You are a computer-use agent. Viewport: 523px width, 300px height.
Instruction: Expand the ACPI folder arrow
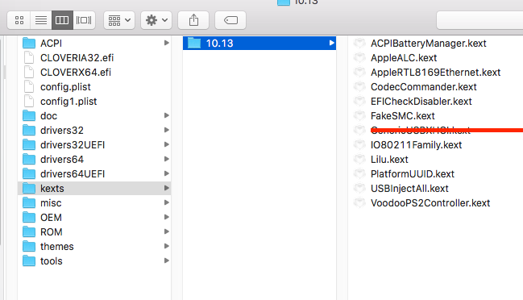pyautogui.click(x=166, y=43)
